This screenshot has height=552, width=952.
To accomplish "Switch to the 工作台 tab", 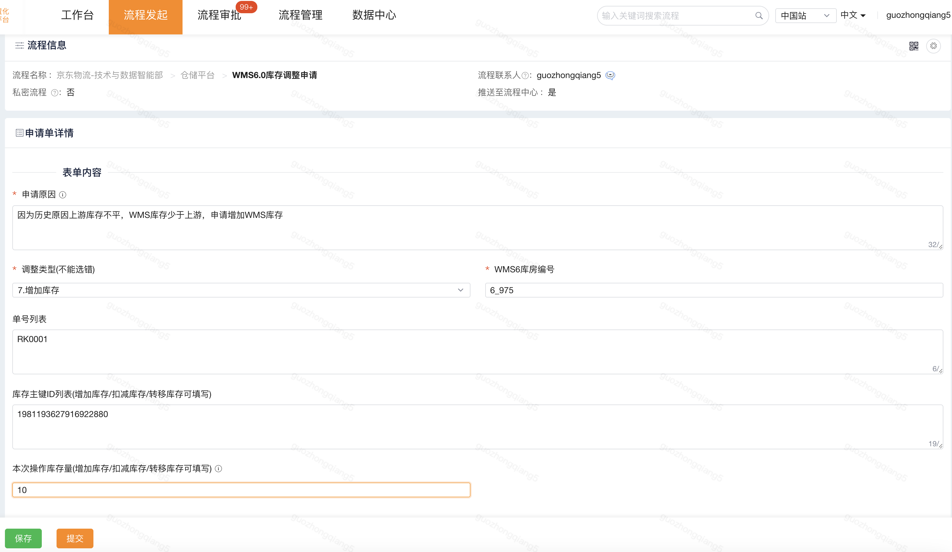I will coord(77,15).
